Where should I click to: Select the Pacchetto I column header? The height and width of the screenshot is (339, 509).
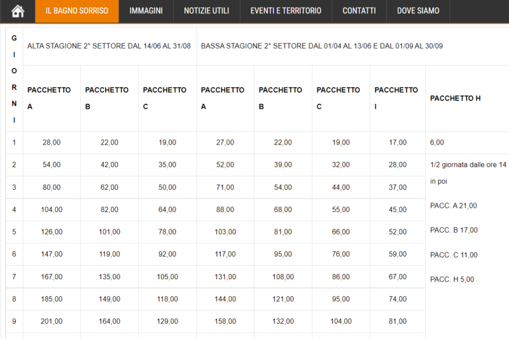(396, 98)
